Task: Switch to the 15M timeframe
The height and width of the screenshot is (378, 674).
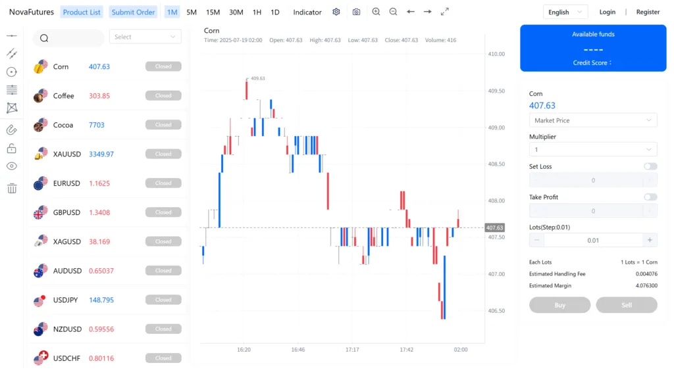Action: click(213, 12)
